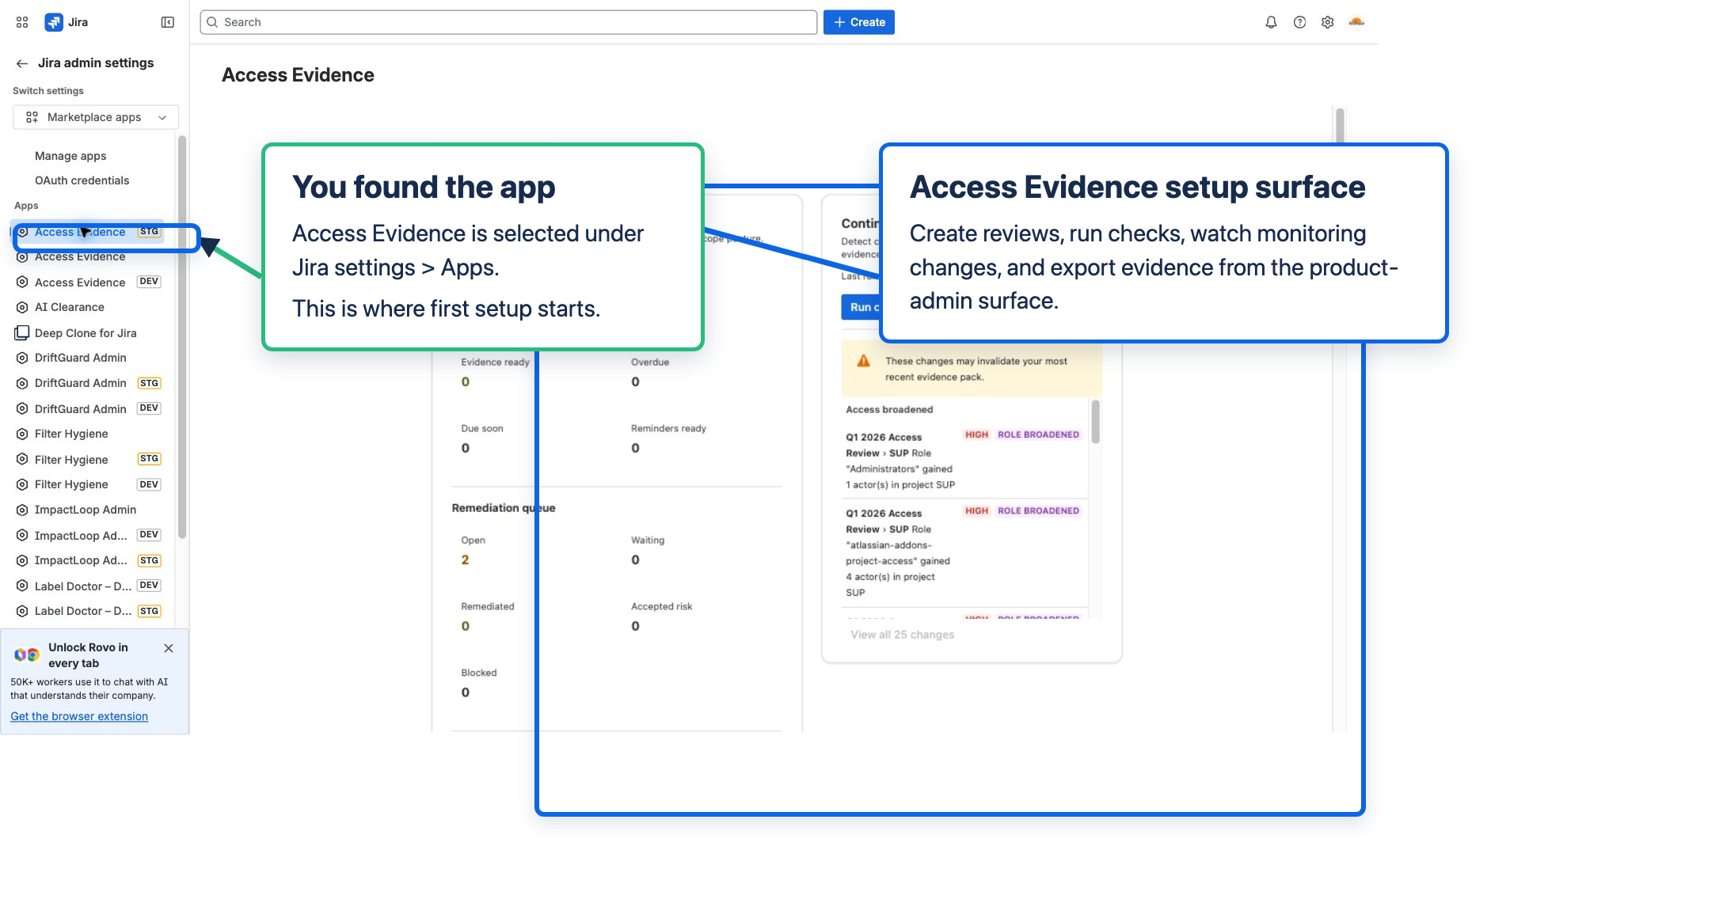Click the Access broadened section label
Screen dimensions: 1723x918
(889, 410)
